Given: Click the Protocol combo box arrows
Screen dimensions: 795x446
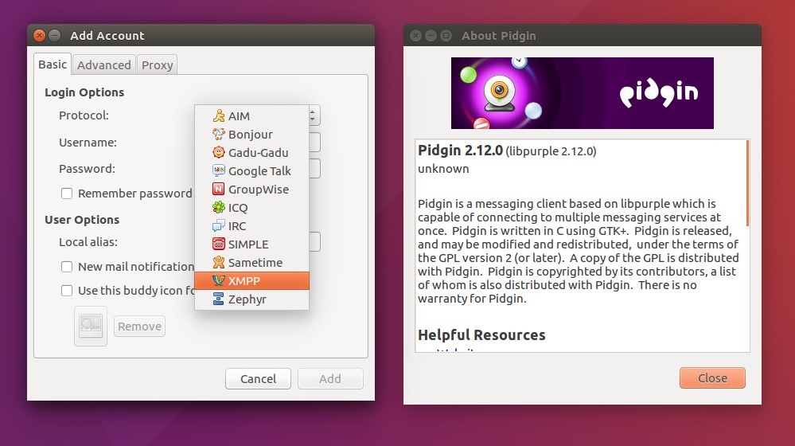Looking at the screenshot, I should [314, 115].
